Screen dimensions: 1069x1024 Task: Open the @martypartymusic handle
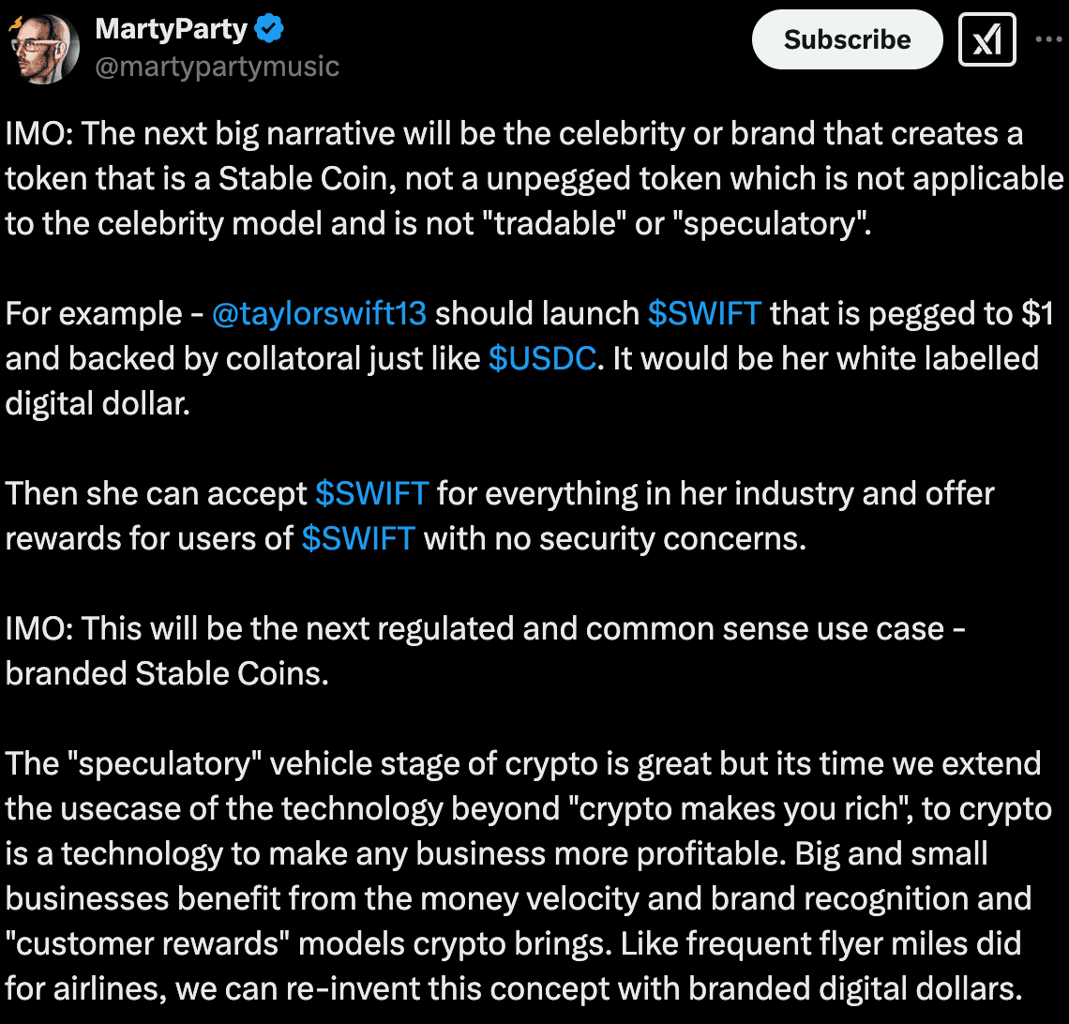coord(217,67)
